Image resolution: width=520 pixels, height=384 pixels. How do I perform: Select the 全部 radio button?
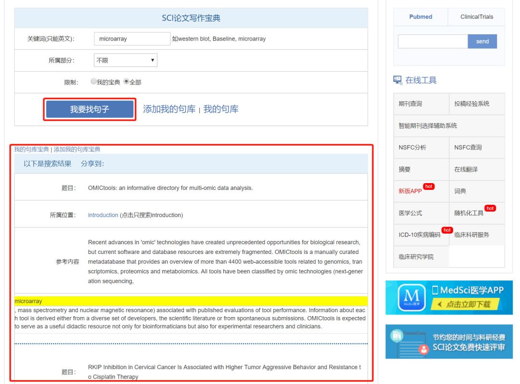pos(126,81)
